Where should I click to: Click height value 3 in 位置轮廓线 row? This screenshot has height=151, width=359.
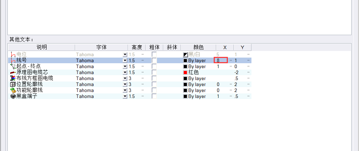[x=130, y=84]
